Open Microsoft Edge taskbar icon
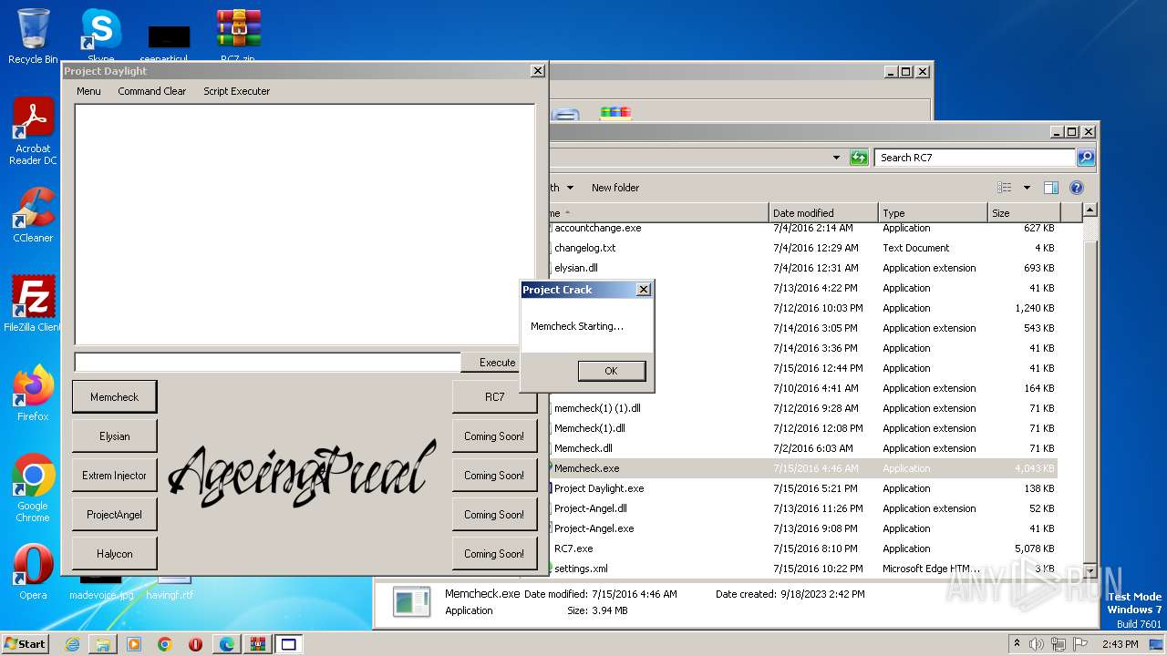This screenshot has height=656, width=1167. 226,644
